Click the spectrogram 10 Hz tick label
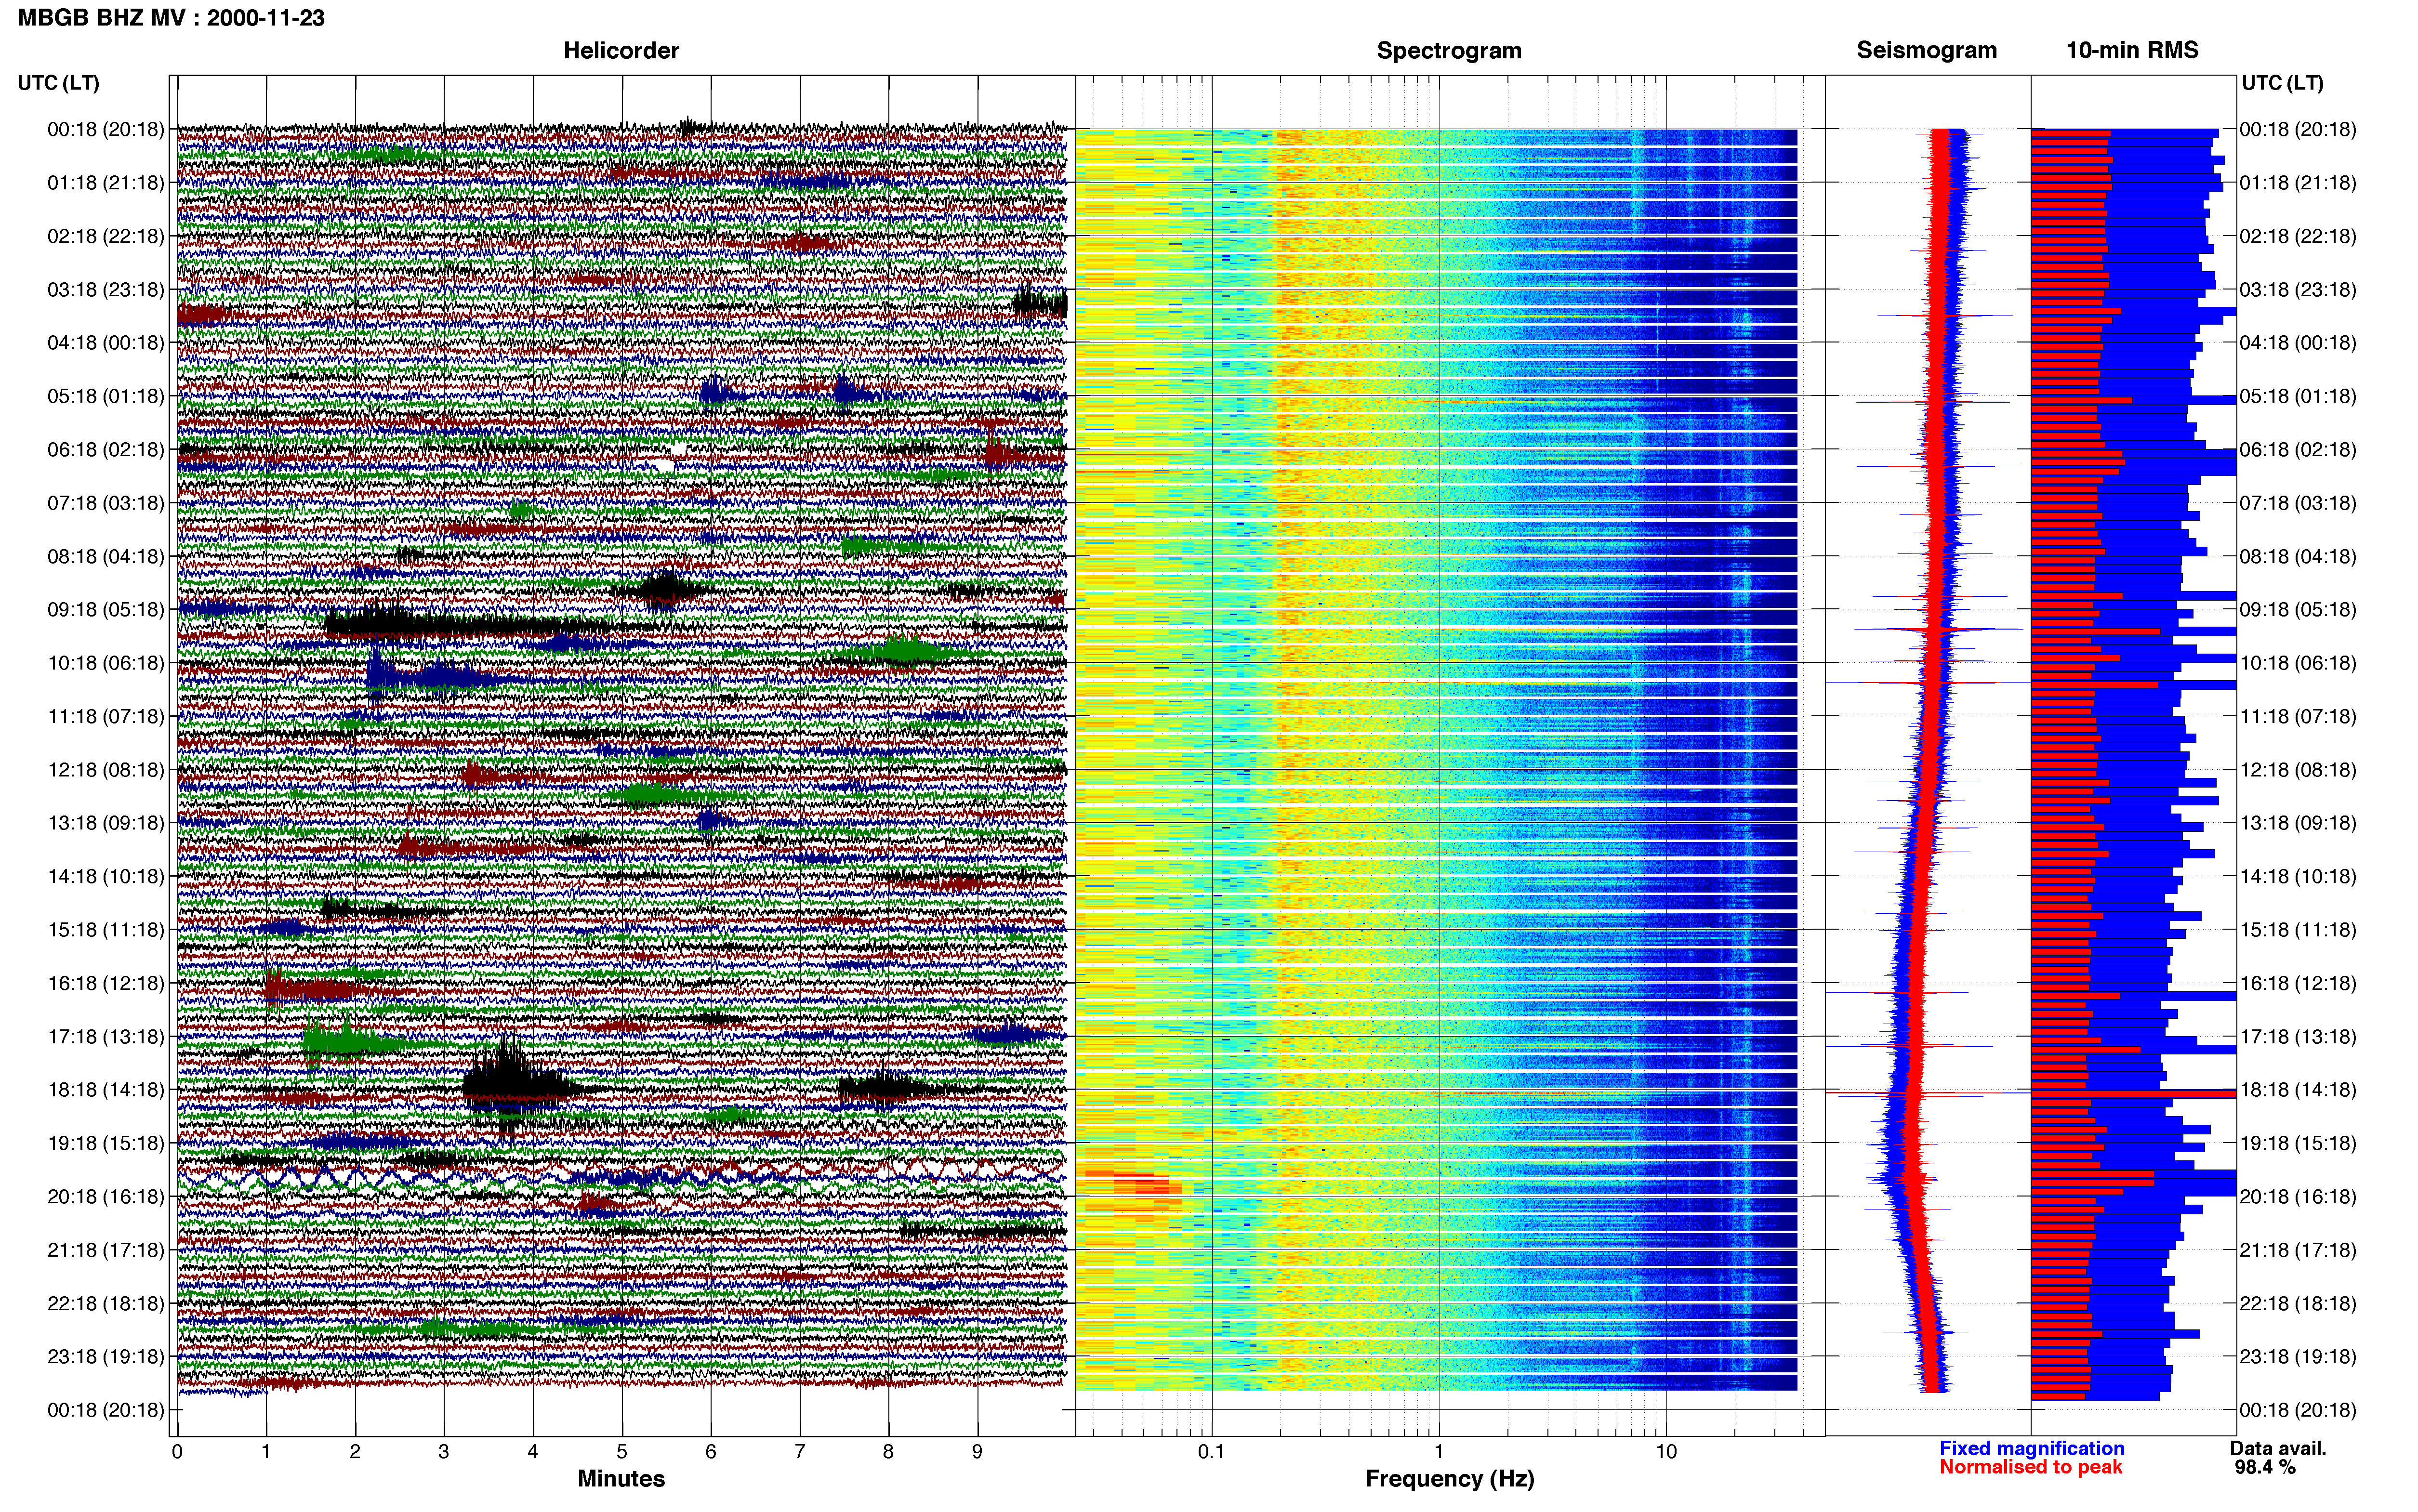The height and width of the screenshot is (1512, 2418). coord(1666,1452)
